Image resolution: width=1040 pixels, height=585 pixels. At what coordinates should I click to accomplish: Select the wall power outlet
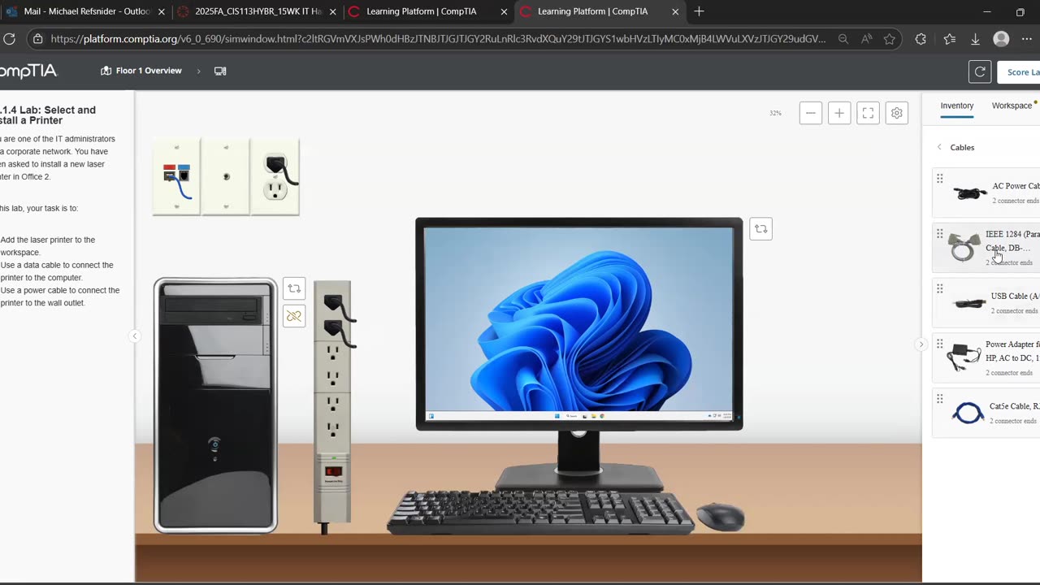[x=275, y=177]
